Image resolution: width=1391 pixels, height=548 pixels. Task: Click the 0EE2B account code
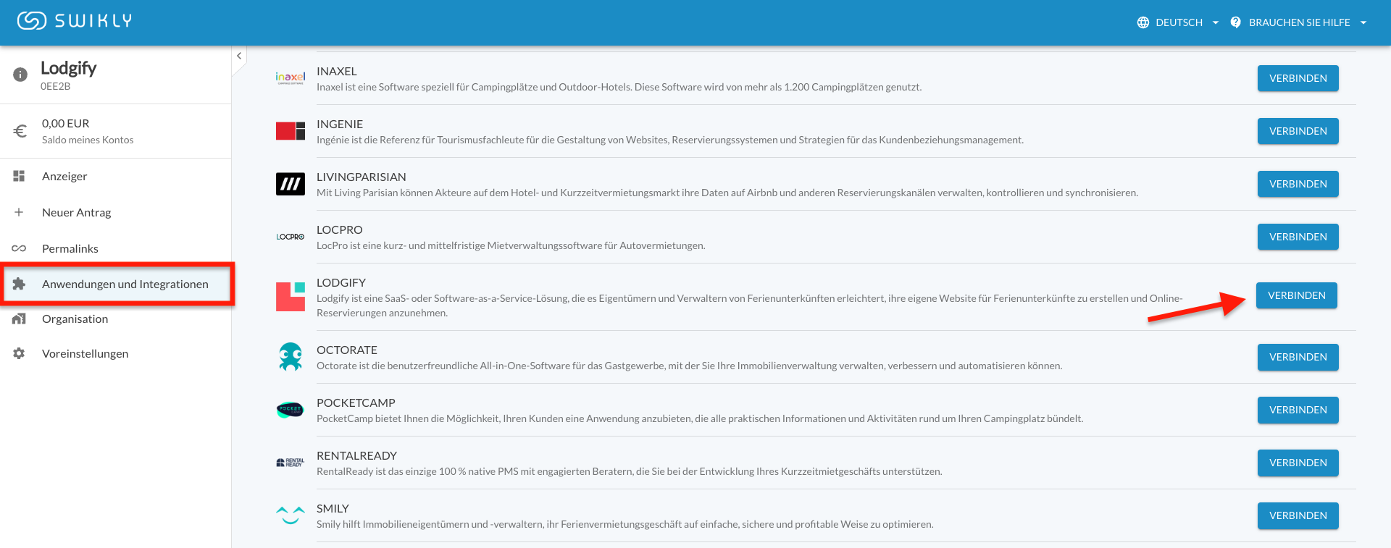coord(56,86)
